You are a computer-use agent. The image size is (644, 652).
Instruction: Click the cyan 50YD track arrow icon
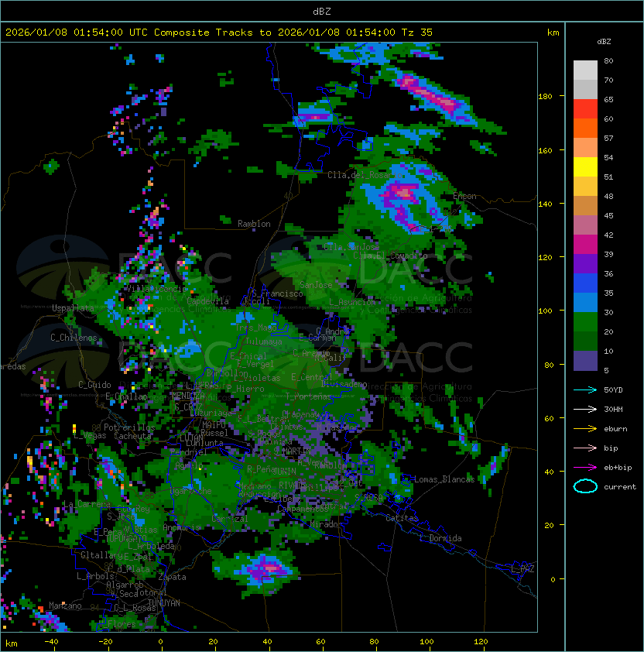585,390
